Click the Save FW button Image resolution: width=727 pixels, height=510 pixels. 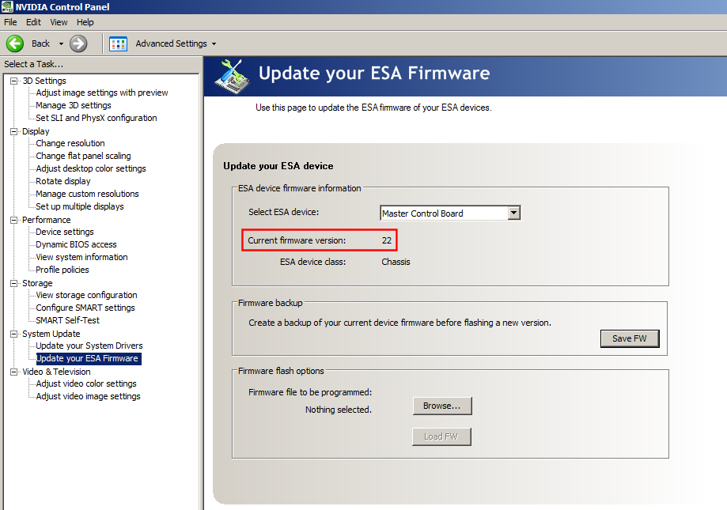[629, 338]
